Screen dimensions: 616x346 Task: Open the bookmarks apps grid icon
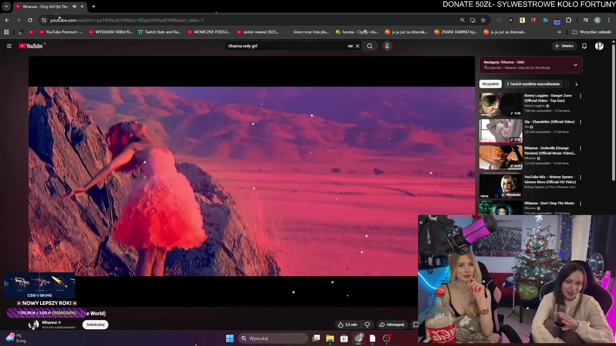click(x=6, y=32)
